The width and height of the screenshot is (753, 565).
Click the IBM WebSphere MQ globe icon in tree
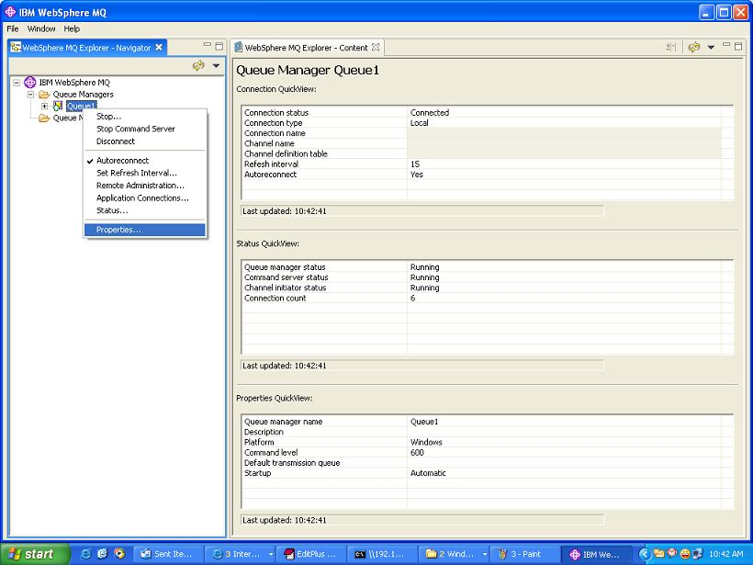(x=29, y=82)
